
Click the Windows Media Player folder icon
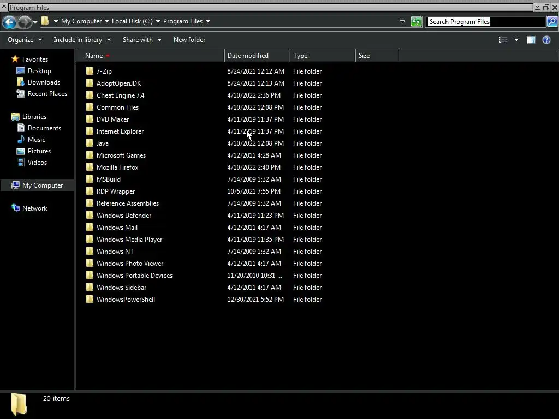pos(90,239)
